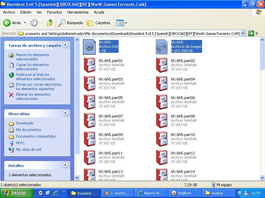Toggle the Carpetas folder pane
The width and height of the screenshot is (265, 198).
coord(98,23)
